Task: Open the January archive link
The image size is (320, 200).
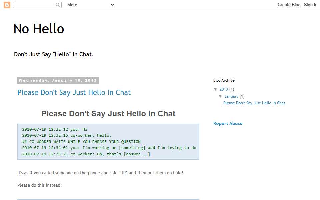Action: (231, 96)
